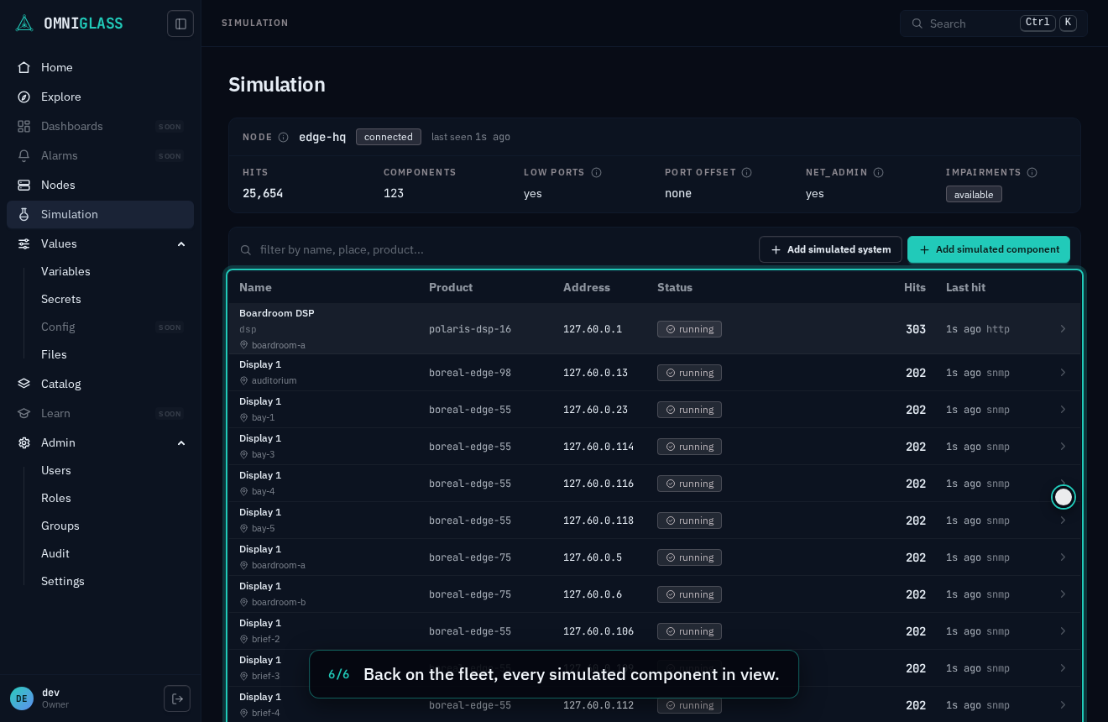Click the Name column header

pos(255,287)
